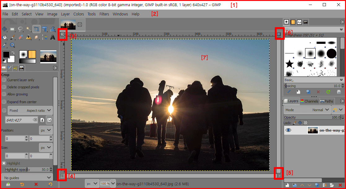
Task: Edit brush pencil icon in Brushes panel
Action: point(288,92)
